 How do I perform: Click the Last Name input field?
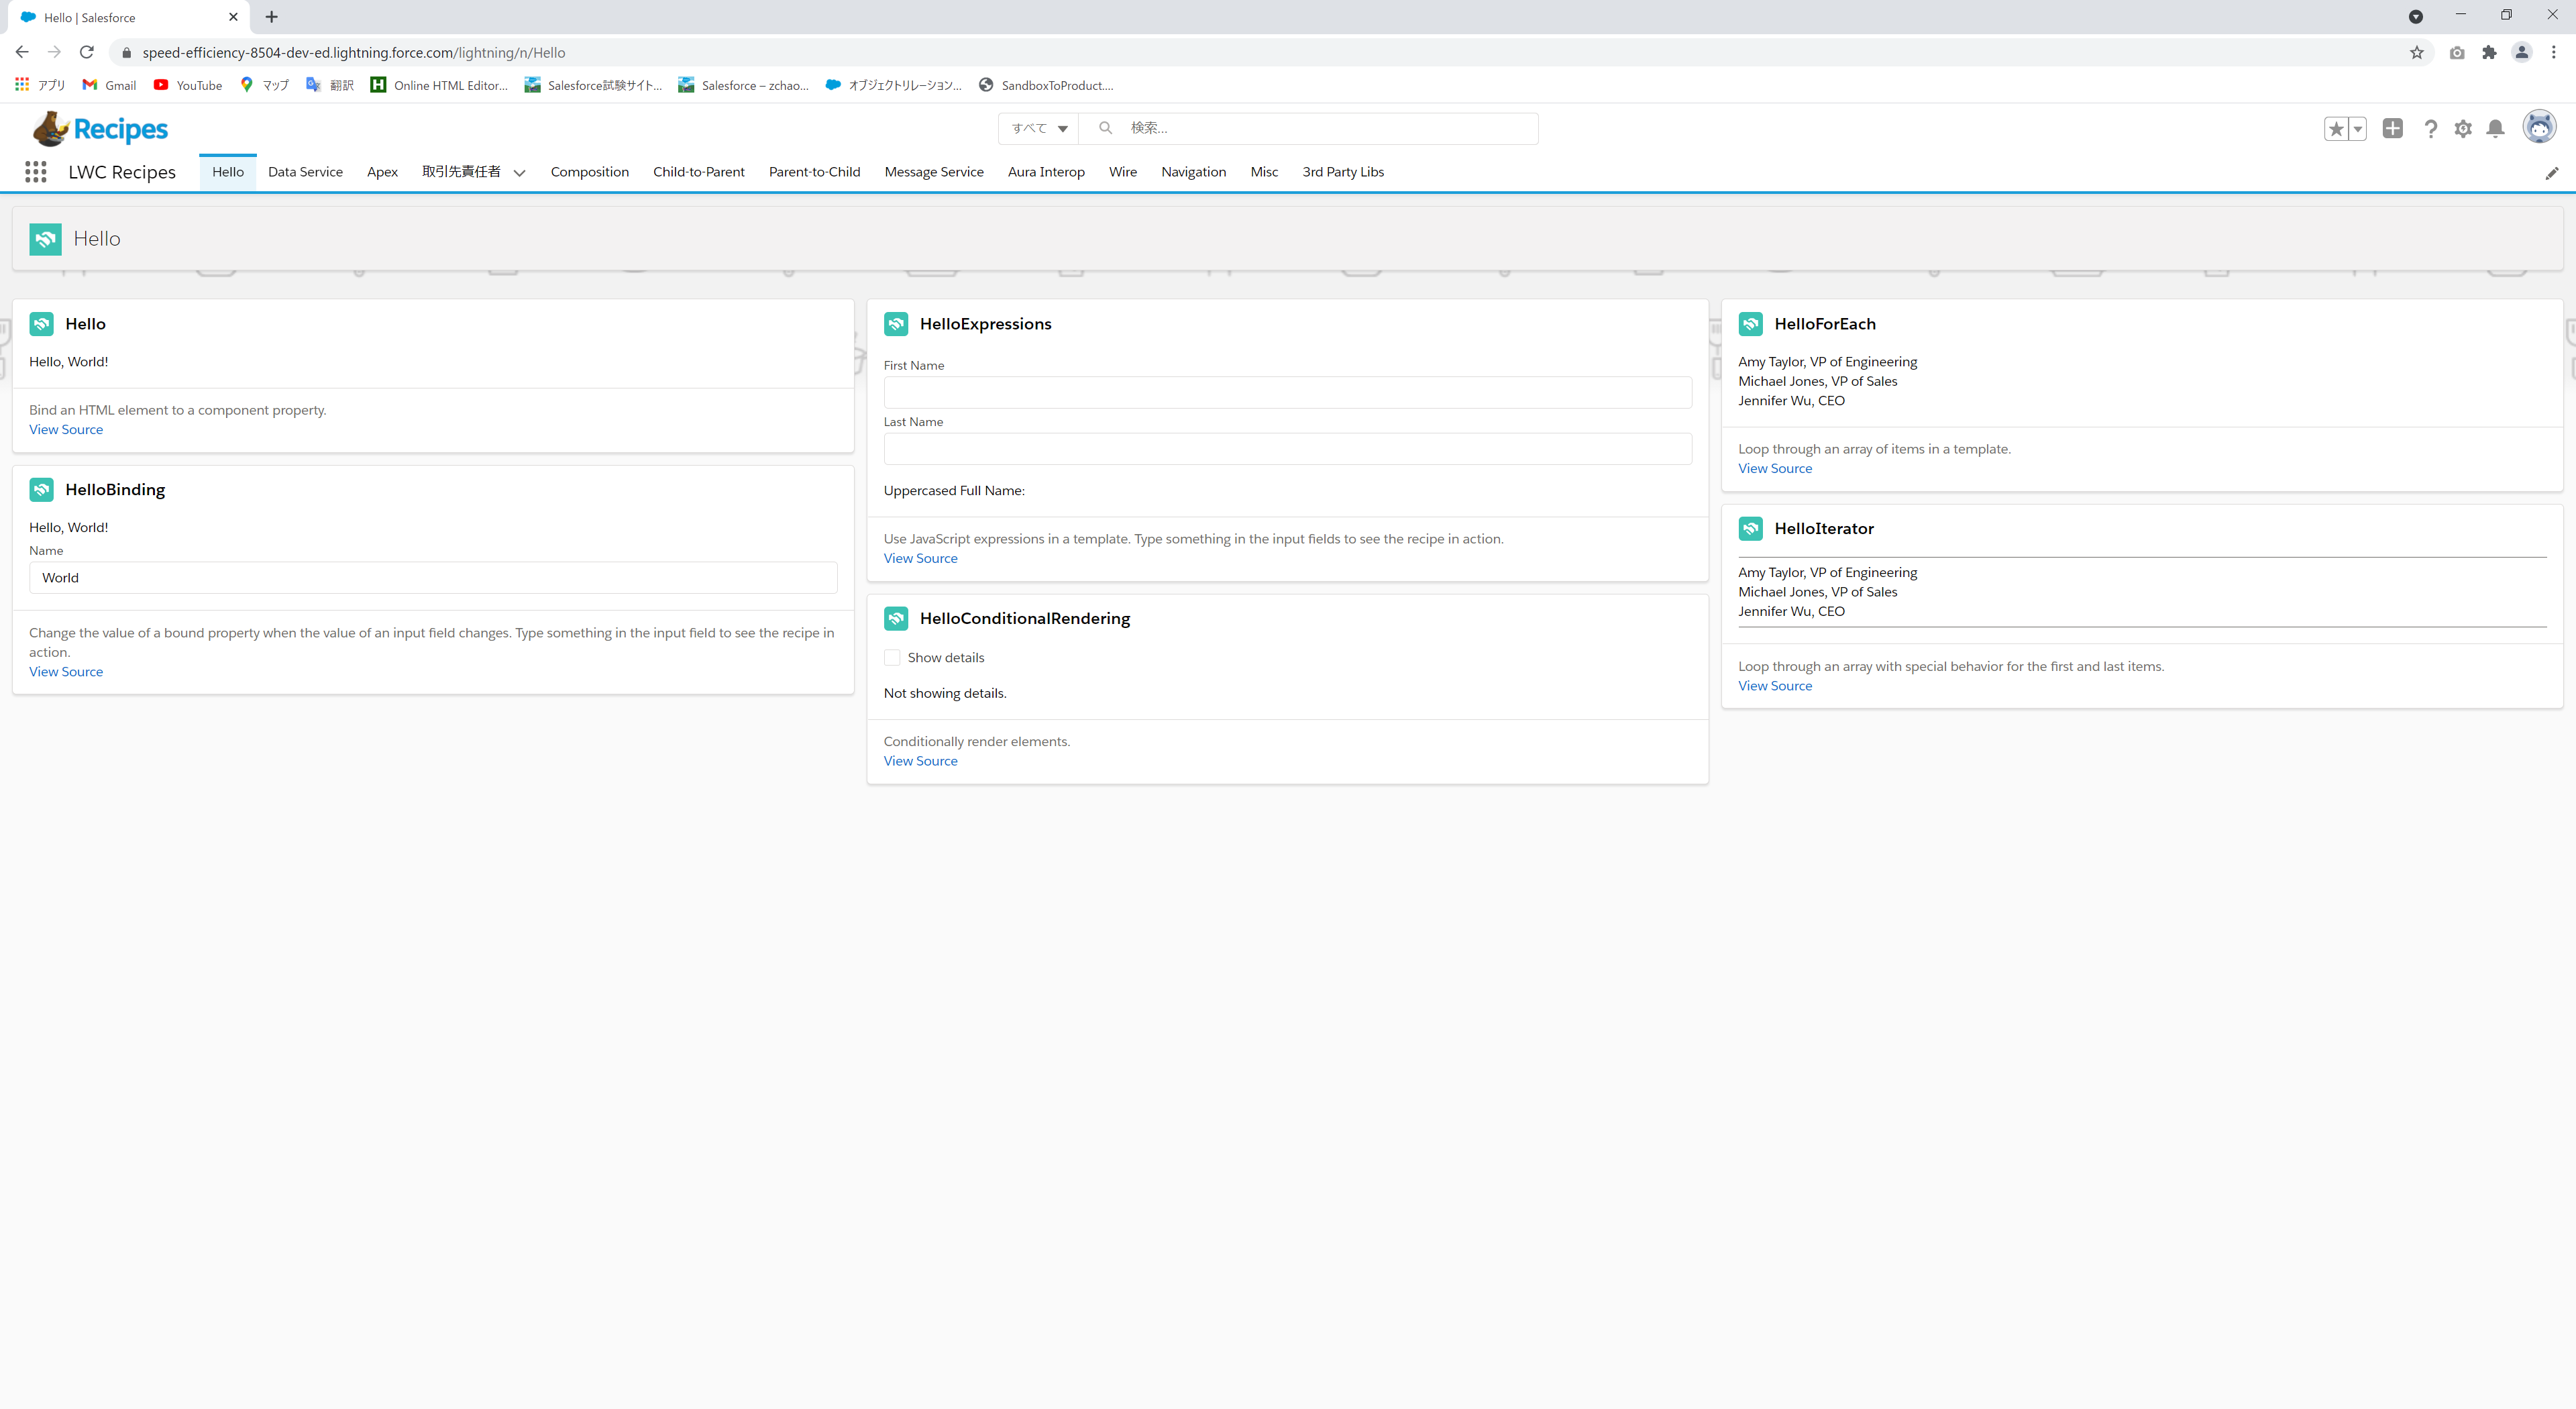(1287, 448)
